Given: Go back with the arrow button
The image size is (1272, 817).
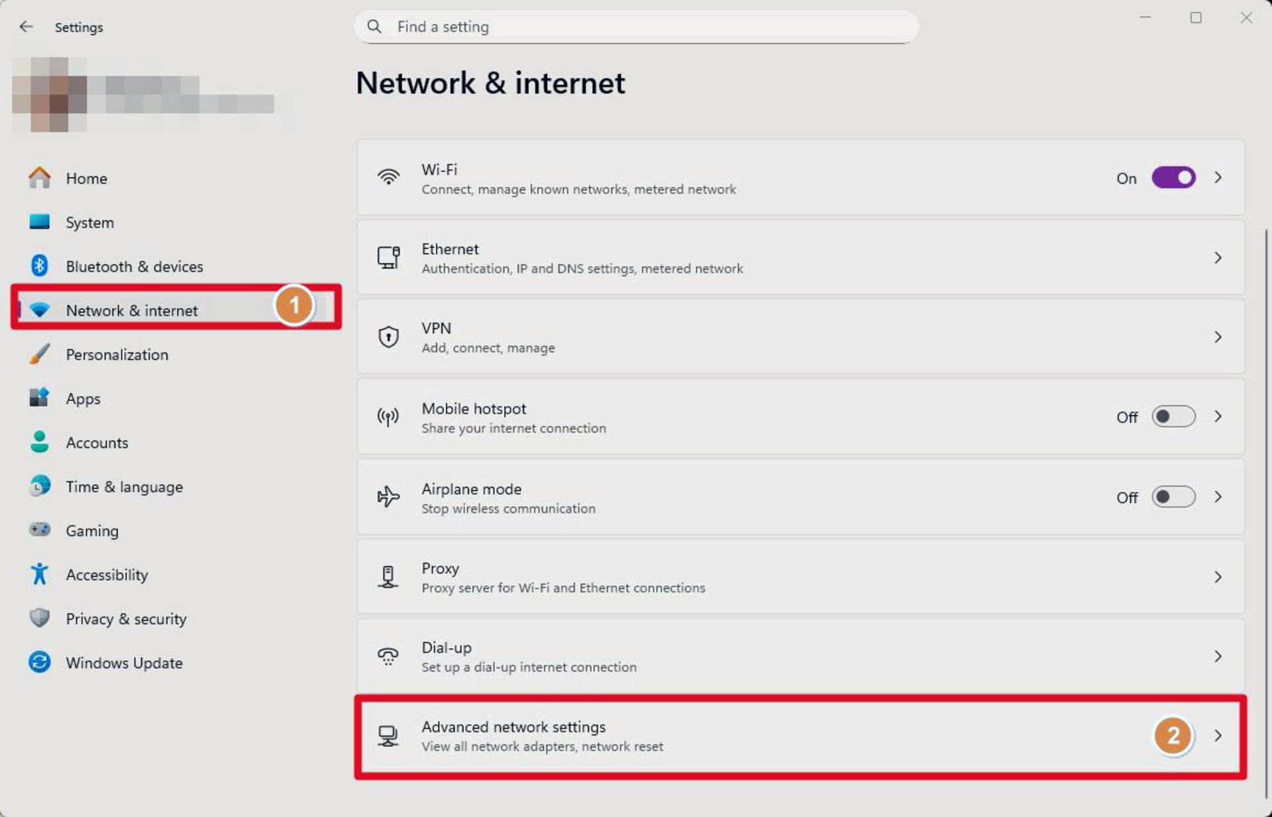Looking at the screenshot, I should coord(26,27).
